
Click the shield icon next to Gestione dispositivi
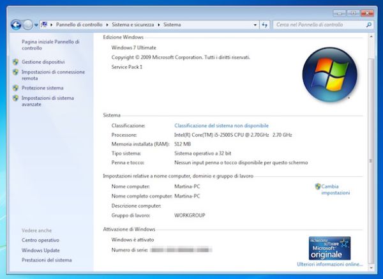pyautogui.click(x=15, y=62)
